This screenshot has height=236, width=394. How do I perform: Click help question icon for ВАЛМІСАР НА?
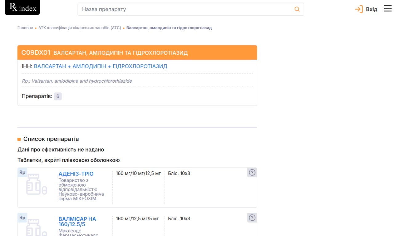[x=252, y=218]
